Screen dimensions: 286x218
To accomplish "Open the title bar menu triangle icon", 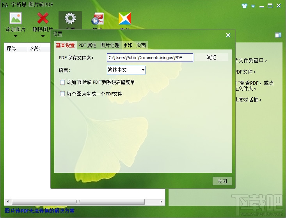I will pyautogui.click(x=253, y=6).
